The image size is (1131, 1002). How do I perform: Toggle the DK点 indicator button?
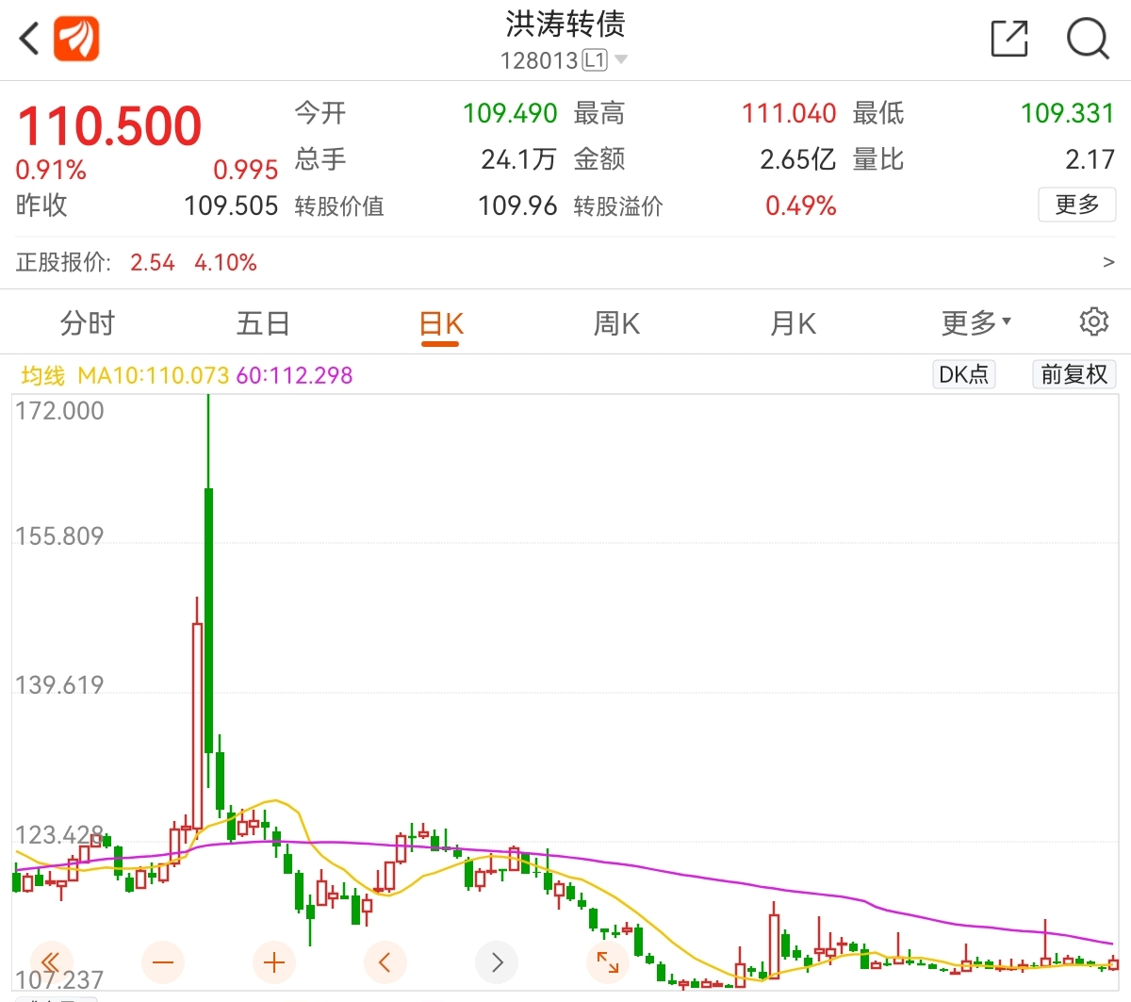[x=963, y=374]
